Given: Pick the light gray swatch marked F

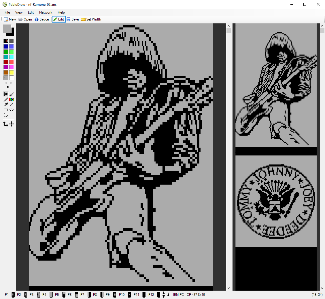Looking at the screenshot, I should [x=5, y=77].
